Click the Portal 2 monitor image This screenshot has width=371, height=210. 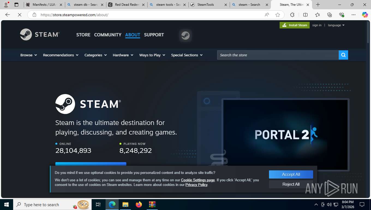point(285,135)
